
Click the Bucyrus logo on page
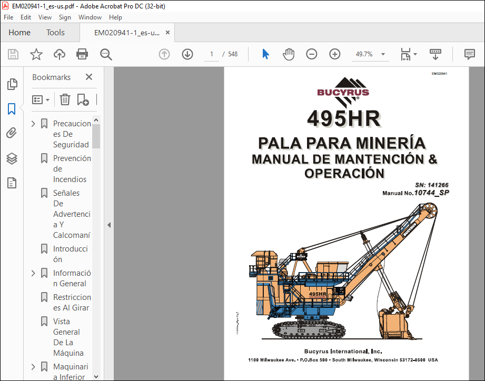pyautogui.click(x=343, y=93)
